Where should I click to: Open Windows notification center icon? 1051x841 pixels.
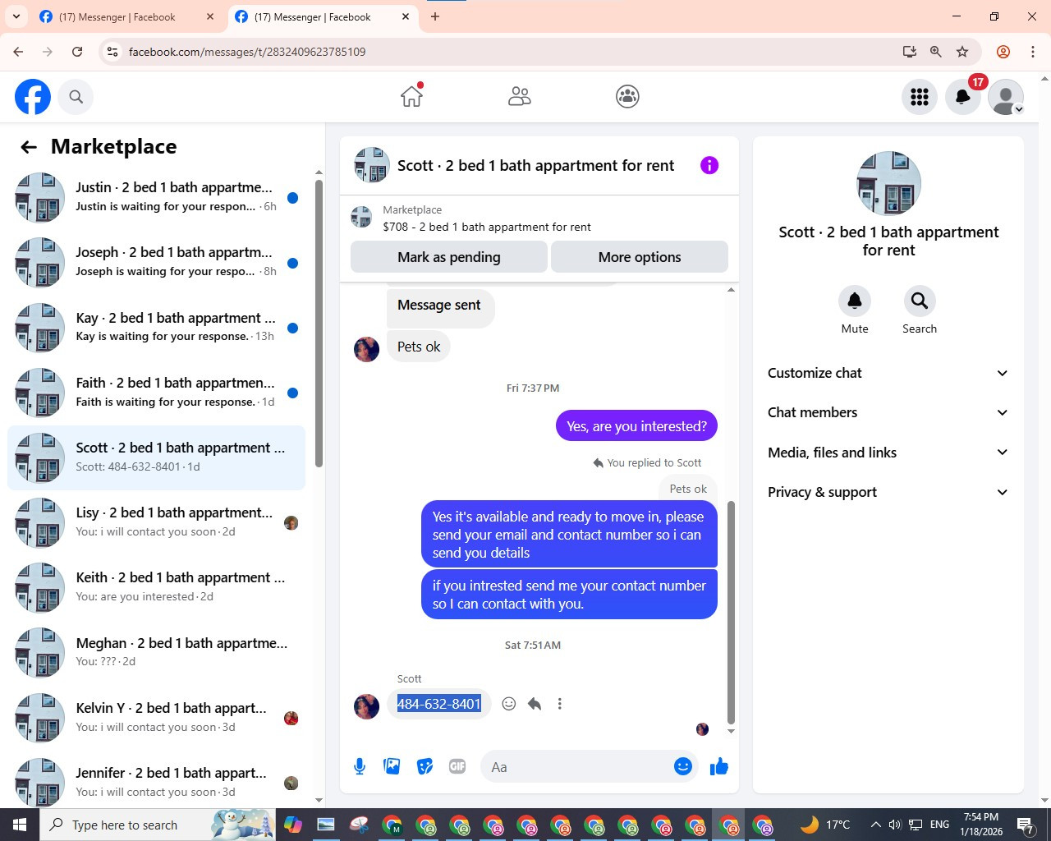[1026, 825]
